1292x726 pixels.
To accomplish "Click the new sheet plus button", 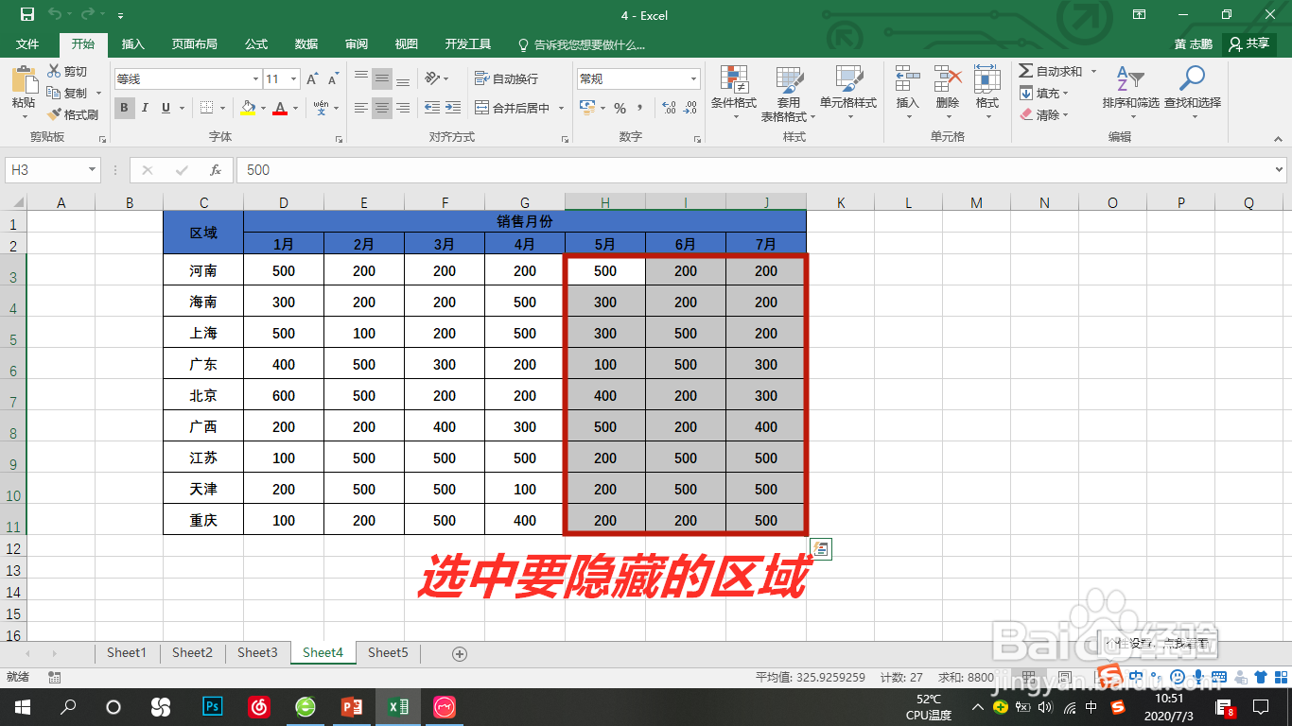I will pyautogui.click(x=460, y=652).
